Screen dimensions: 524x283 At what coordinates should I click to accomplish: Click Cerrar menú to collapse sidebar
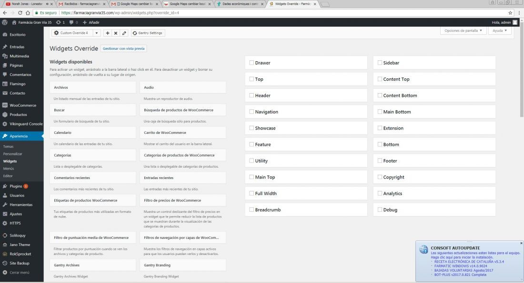[x=20, y=273]
